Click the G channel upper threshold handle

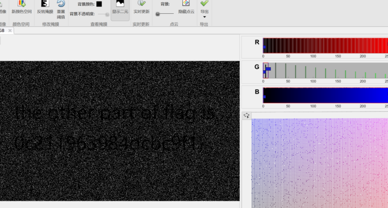tap(268, 69)
